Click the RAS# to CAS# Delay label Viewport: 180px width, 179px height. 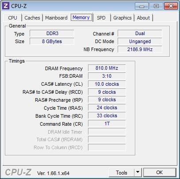[x=53, y=92]
